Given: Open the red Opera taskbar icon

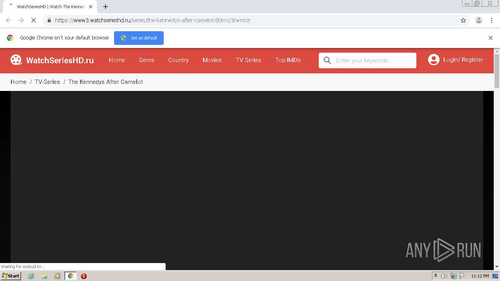Looking at the screenshot, I should 84,276.
